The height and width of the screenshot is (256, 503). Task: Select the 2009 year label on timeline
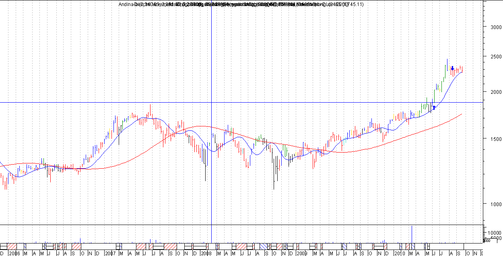click(302, 254)
